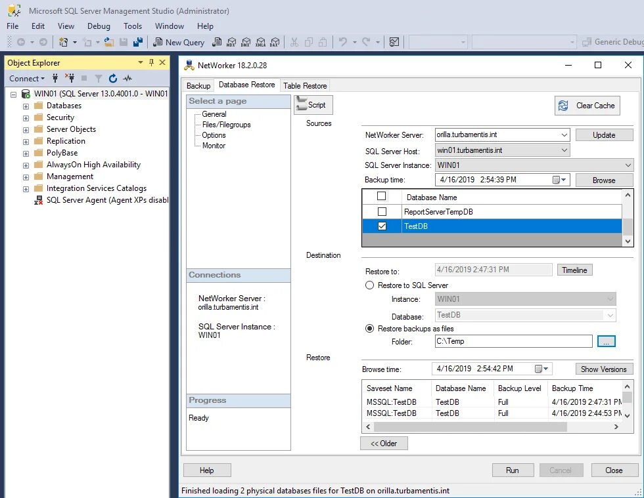Image resolution: width=644 pixels, height=498 pixels.
Task: Click Object Explorer activity monitor pulse icon
Action: coord(127,78)
